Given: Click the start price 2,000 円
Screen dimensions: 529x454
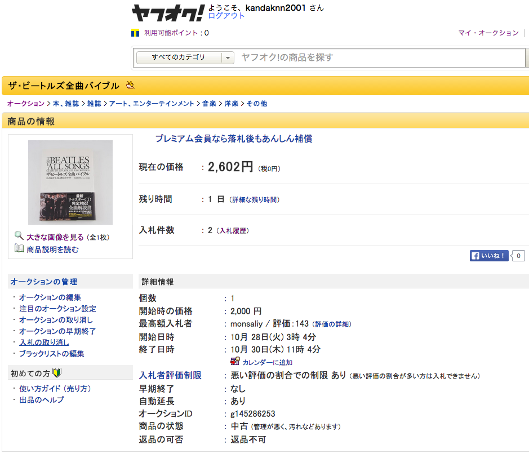Looking at the screenshot, I should click(x=246, y=311).
